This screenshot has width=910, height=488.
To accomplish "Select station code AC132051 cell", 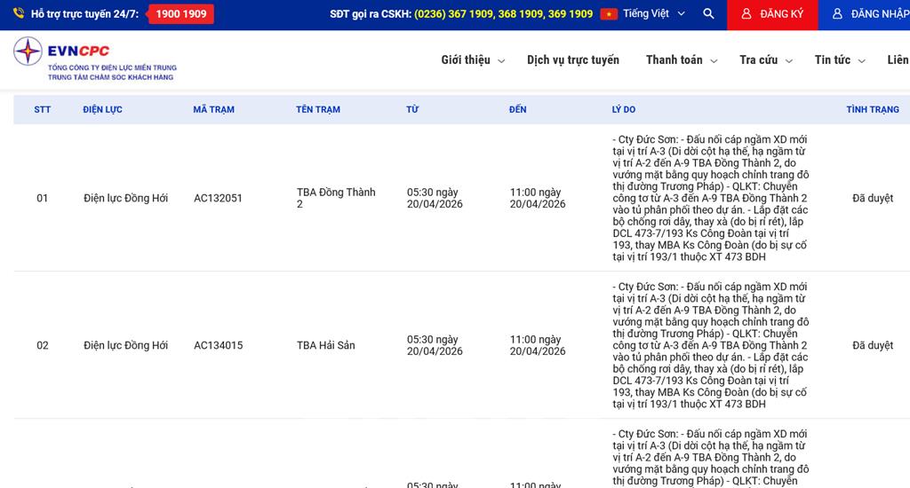I will [x=218, y=199].
